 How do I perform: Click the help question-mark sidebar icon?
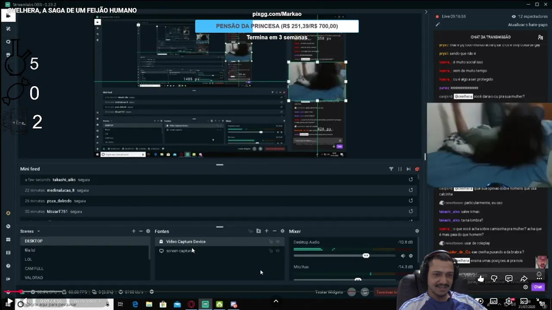click(x=8, y=266)
